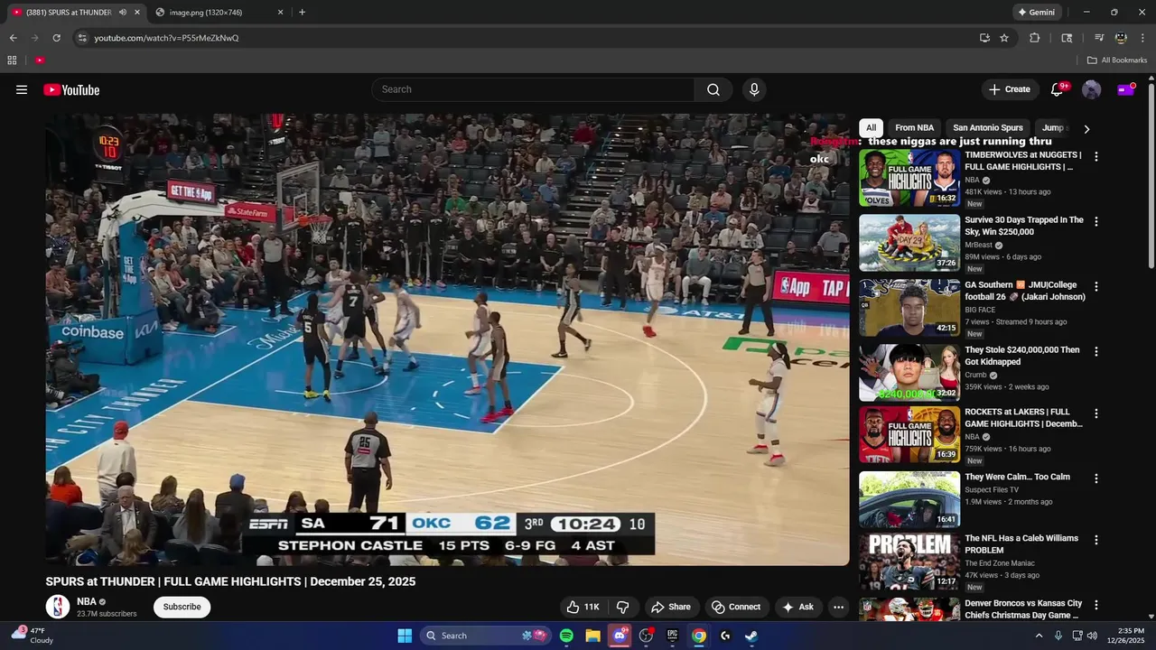This screenshot has height=650, width=1156.
Task: Subscribe to the NBA channel
Action: click(x=182, y=607)
